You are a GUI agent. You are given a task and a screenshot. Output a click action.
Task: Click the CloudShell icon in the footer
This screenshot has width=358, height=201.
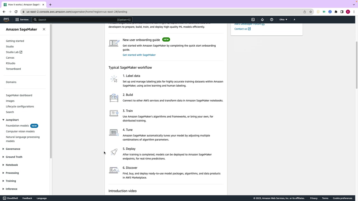tap(4, 198)
